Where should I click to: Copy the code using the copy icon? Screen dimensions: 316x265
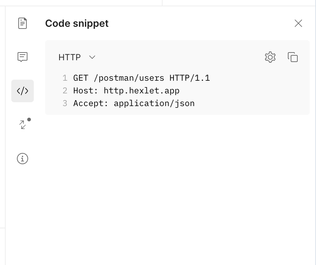click(293, 57)
